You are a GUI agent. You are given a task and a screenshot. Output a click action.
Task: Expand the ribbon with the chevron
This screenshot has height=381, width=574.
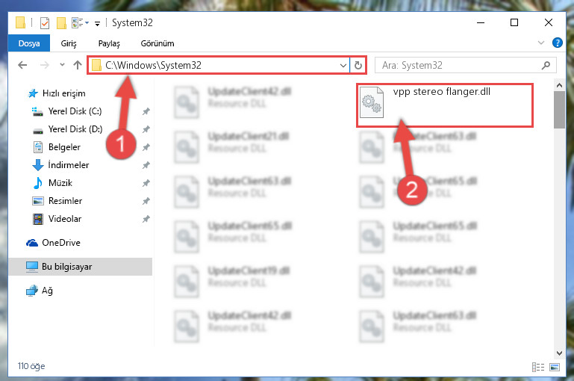(x=540, y=43)
